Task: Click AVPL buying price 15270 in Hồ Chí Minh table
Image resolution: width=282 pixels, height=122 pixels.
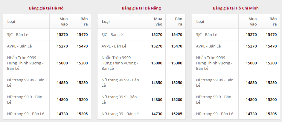Action: pyautogui.click(x=251, y=46)
